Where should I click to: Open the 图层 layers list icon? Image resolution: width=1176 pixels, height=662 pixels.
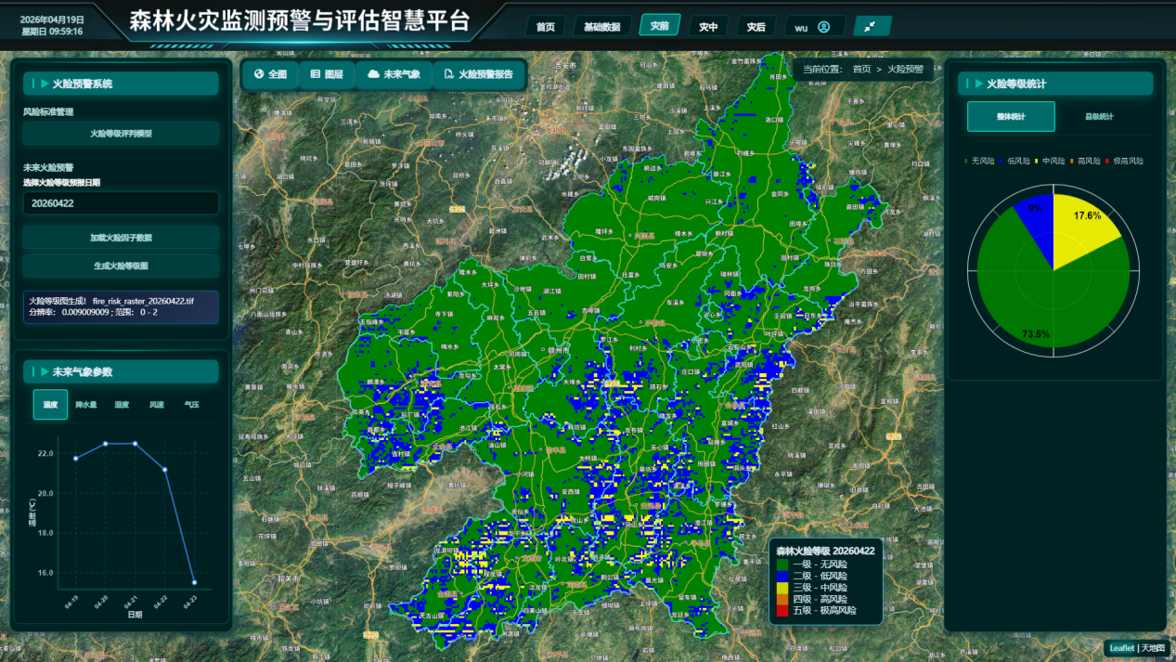point(316,74)
